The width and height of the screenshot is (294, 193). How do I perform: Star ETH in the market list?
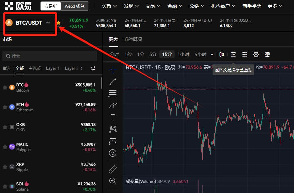5,107
